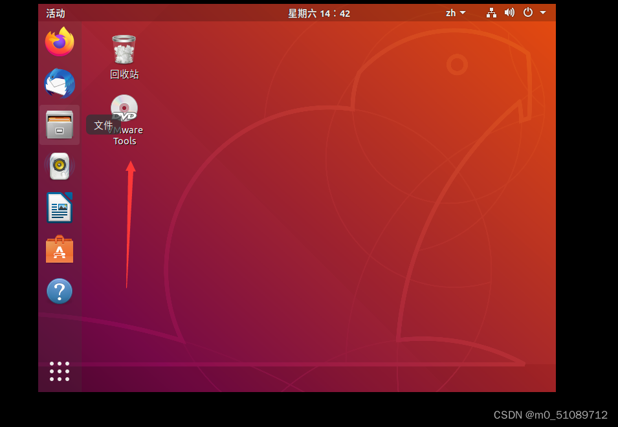Open the clock 星期六 14:42 calendar
The width and height of the screenshot is (618, 427).
point(319,14)
